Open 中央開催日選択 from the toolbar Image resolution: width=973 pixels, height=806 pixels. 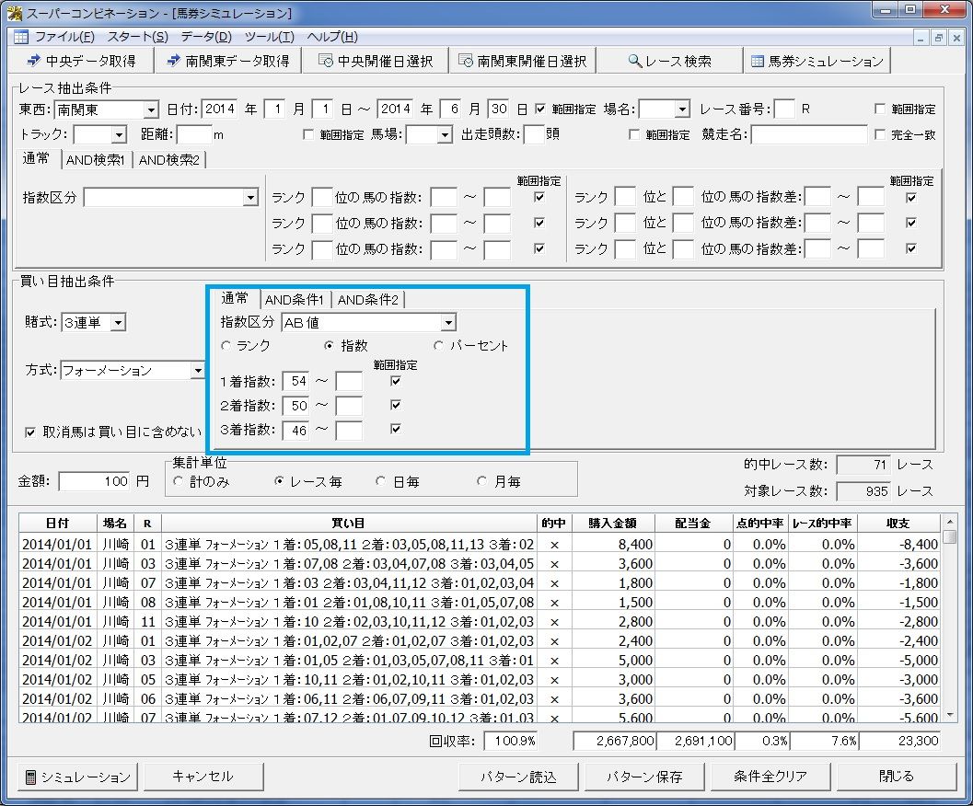(x=376, y=61)
